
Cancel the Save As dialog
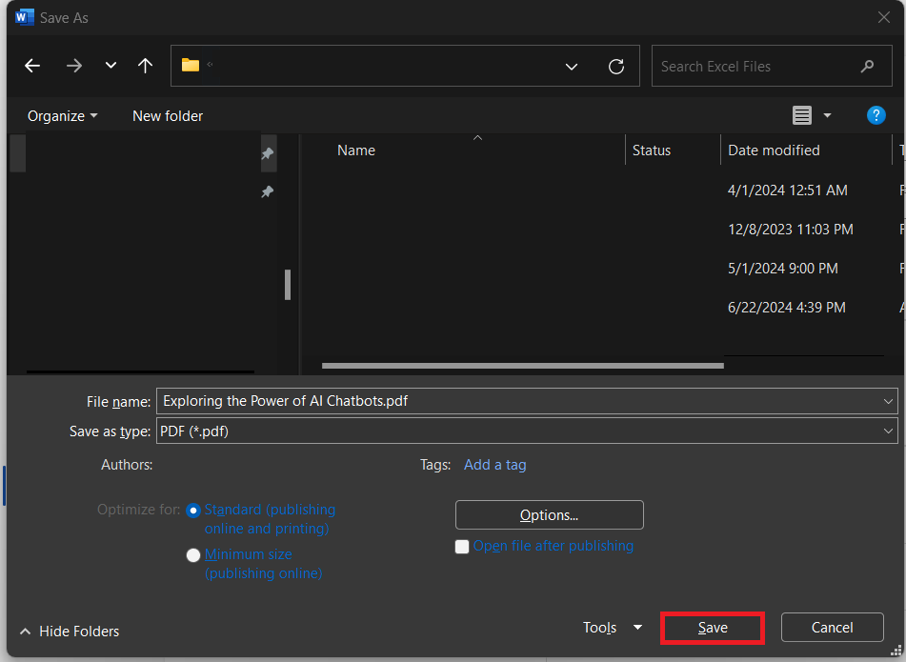[832, 628]
